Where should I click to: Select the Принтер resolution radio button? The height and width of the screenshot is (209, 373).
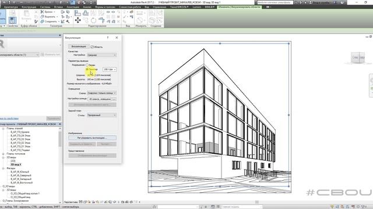[x=87, y=69]
